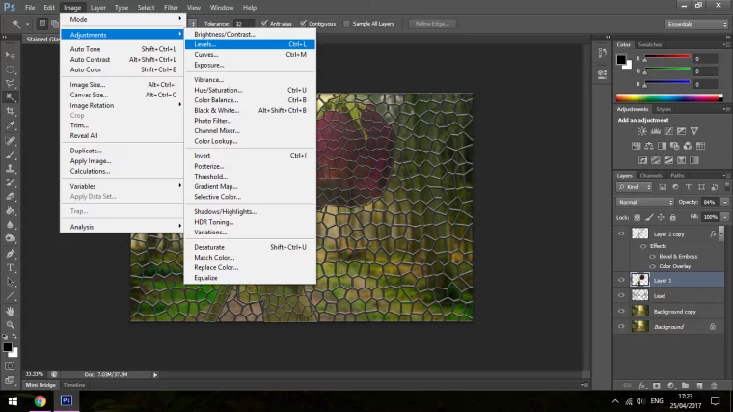Viewport: 733px width, 412px height.
Task: Toggle Color Overlay effect visibility
Action: pyautogui.click(x=653, y=266)
